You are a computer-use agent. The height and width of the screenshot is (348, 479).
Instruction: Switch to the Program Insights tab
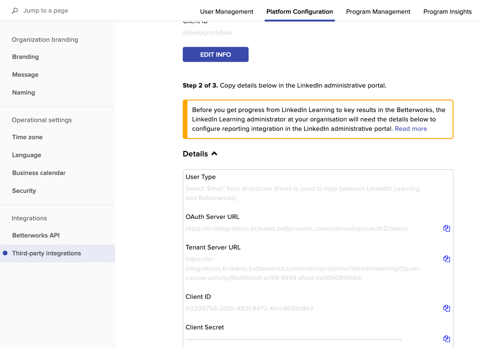click(x=447, y=12)
